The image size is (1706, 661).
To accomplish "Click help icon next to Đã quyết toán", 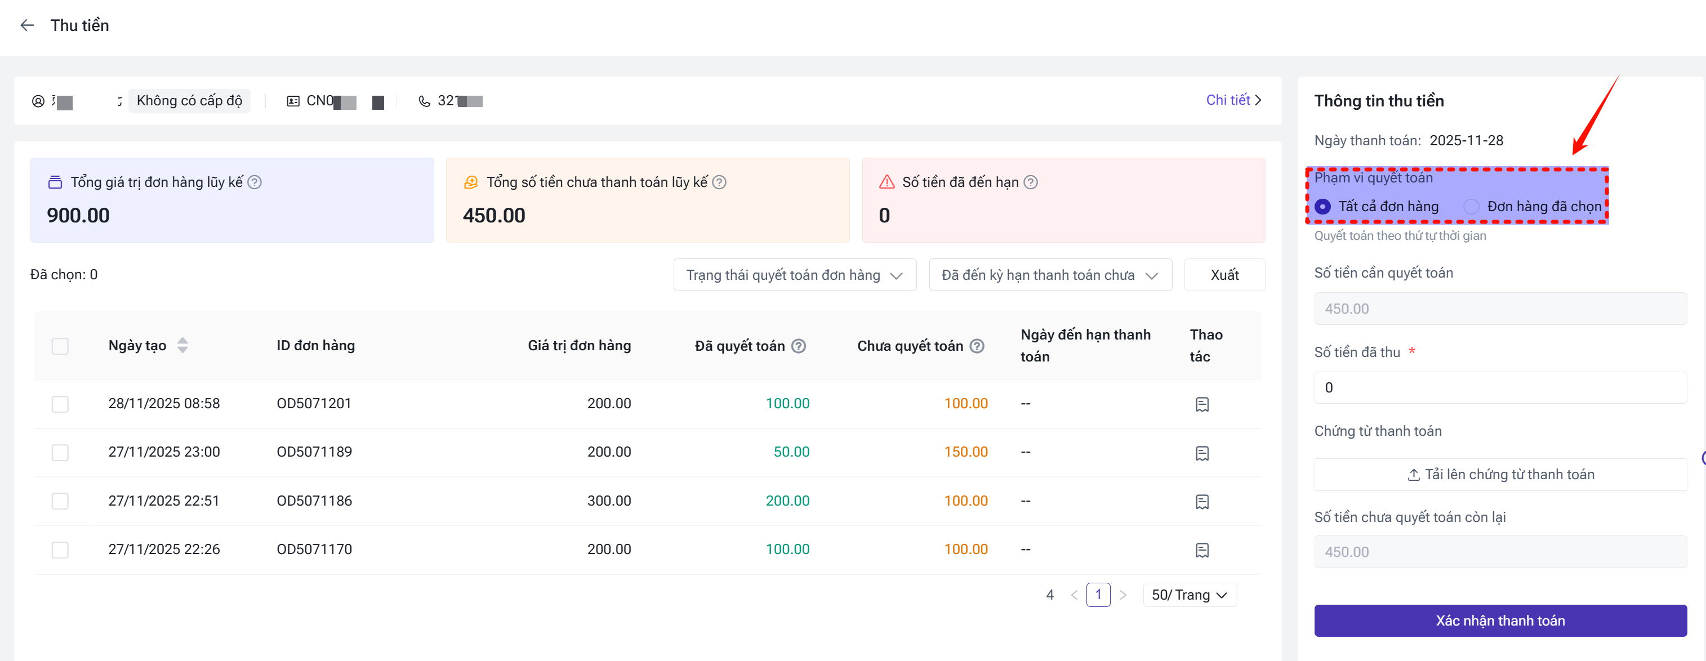I will click(x=799, y=346).
